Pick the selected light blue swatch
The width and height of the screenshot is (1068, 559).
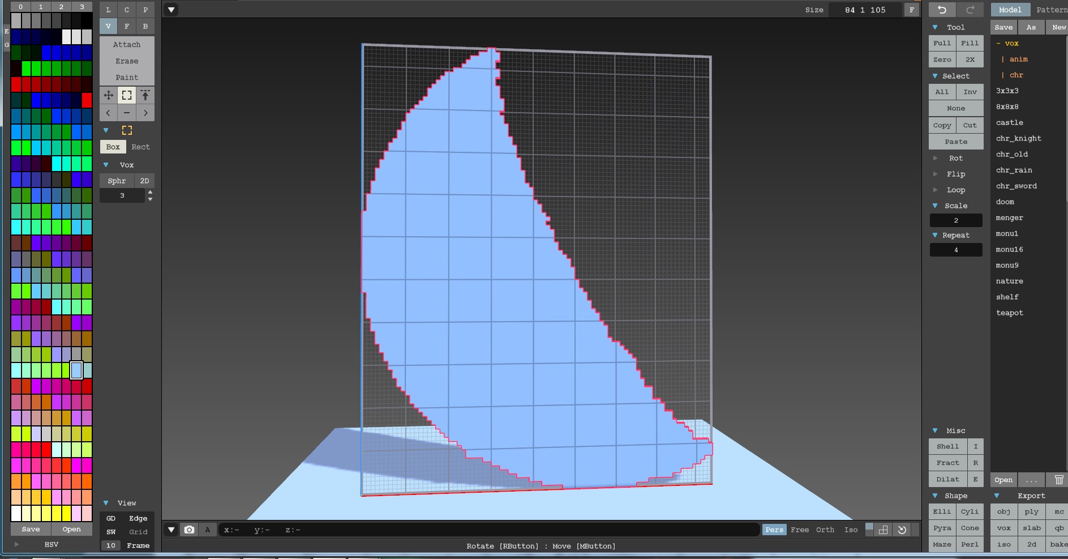pyautogui.click(x=76, y=370)
